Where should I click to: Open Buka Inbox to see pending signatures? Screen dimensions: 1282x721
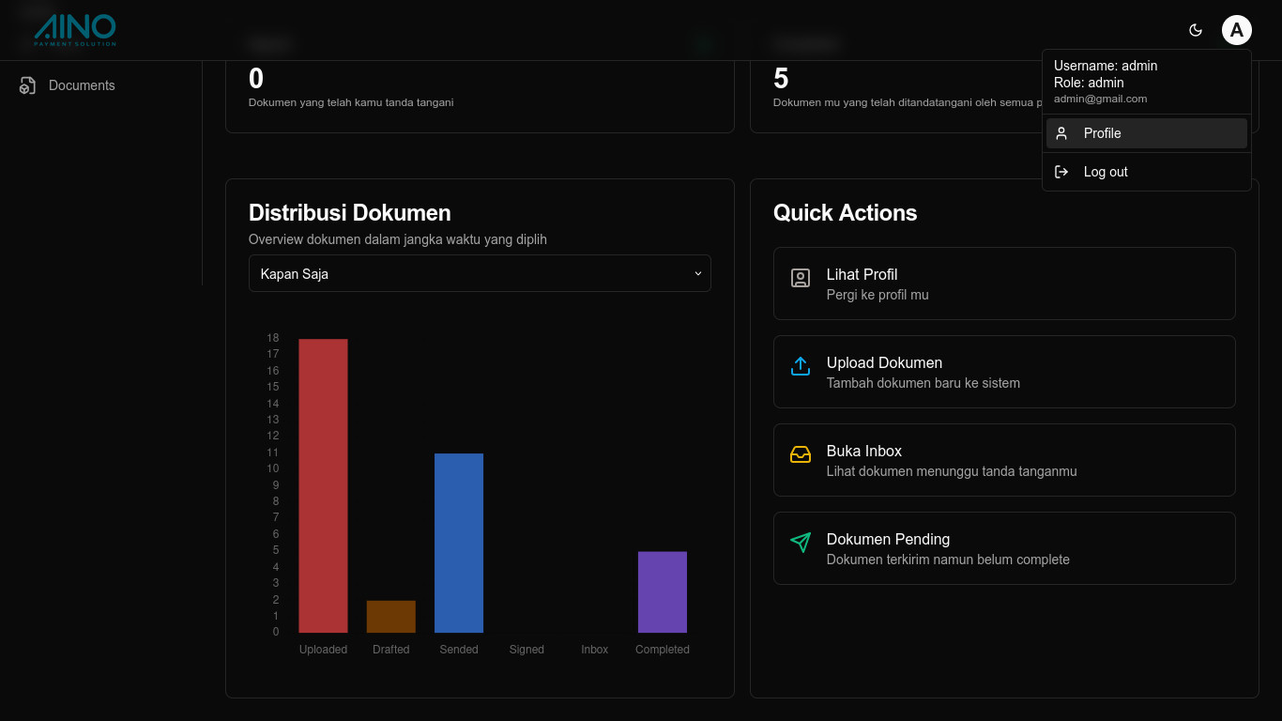coord(1004,460)
